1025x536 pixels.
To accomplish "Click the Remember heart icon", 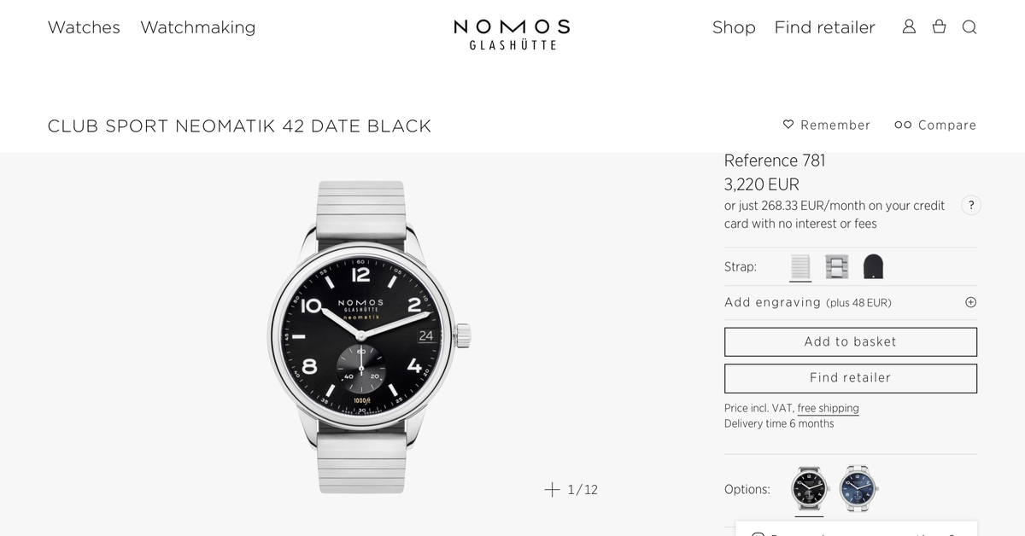I will [x=788, y=125].
